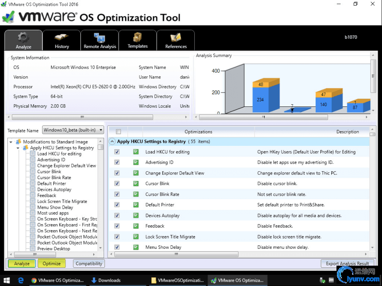This screenshot has height=286, width=382.
Task: Switch to the References tab
Action: (x=176, y=40)
